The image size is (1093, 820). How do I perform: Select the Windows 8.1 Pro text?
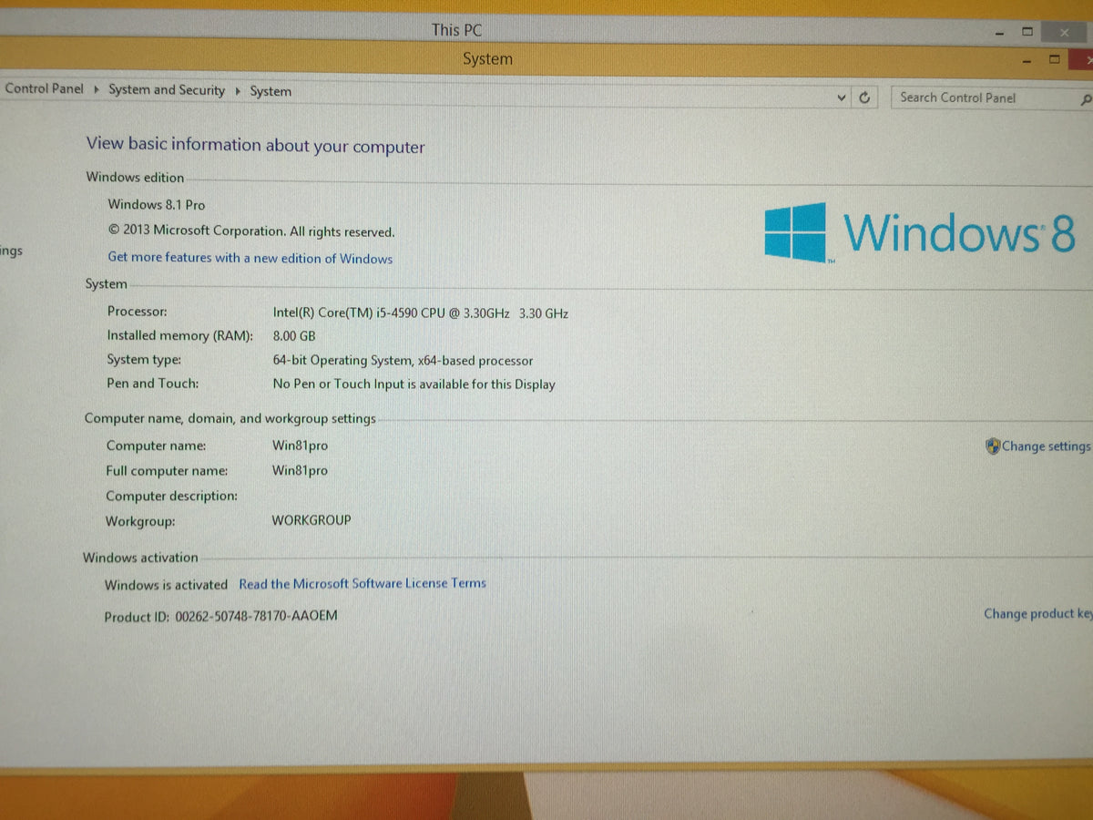pyautogui.click(x=157, y=204)
